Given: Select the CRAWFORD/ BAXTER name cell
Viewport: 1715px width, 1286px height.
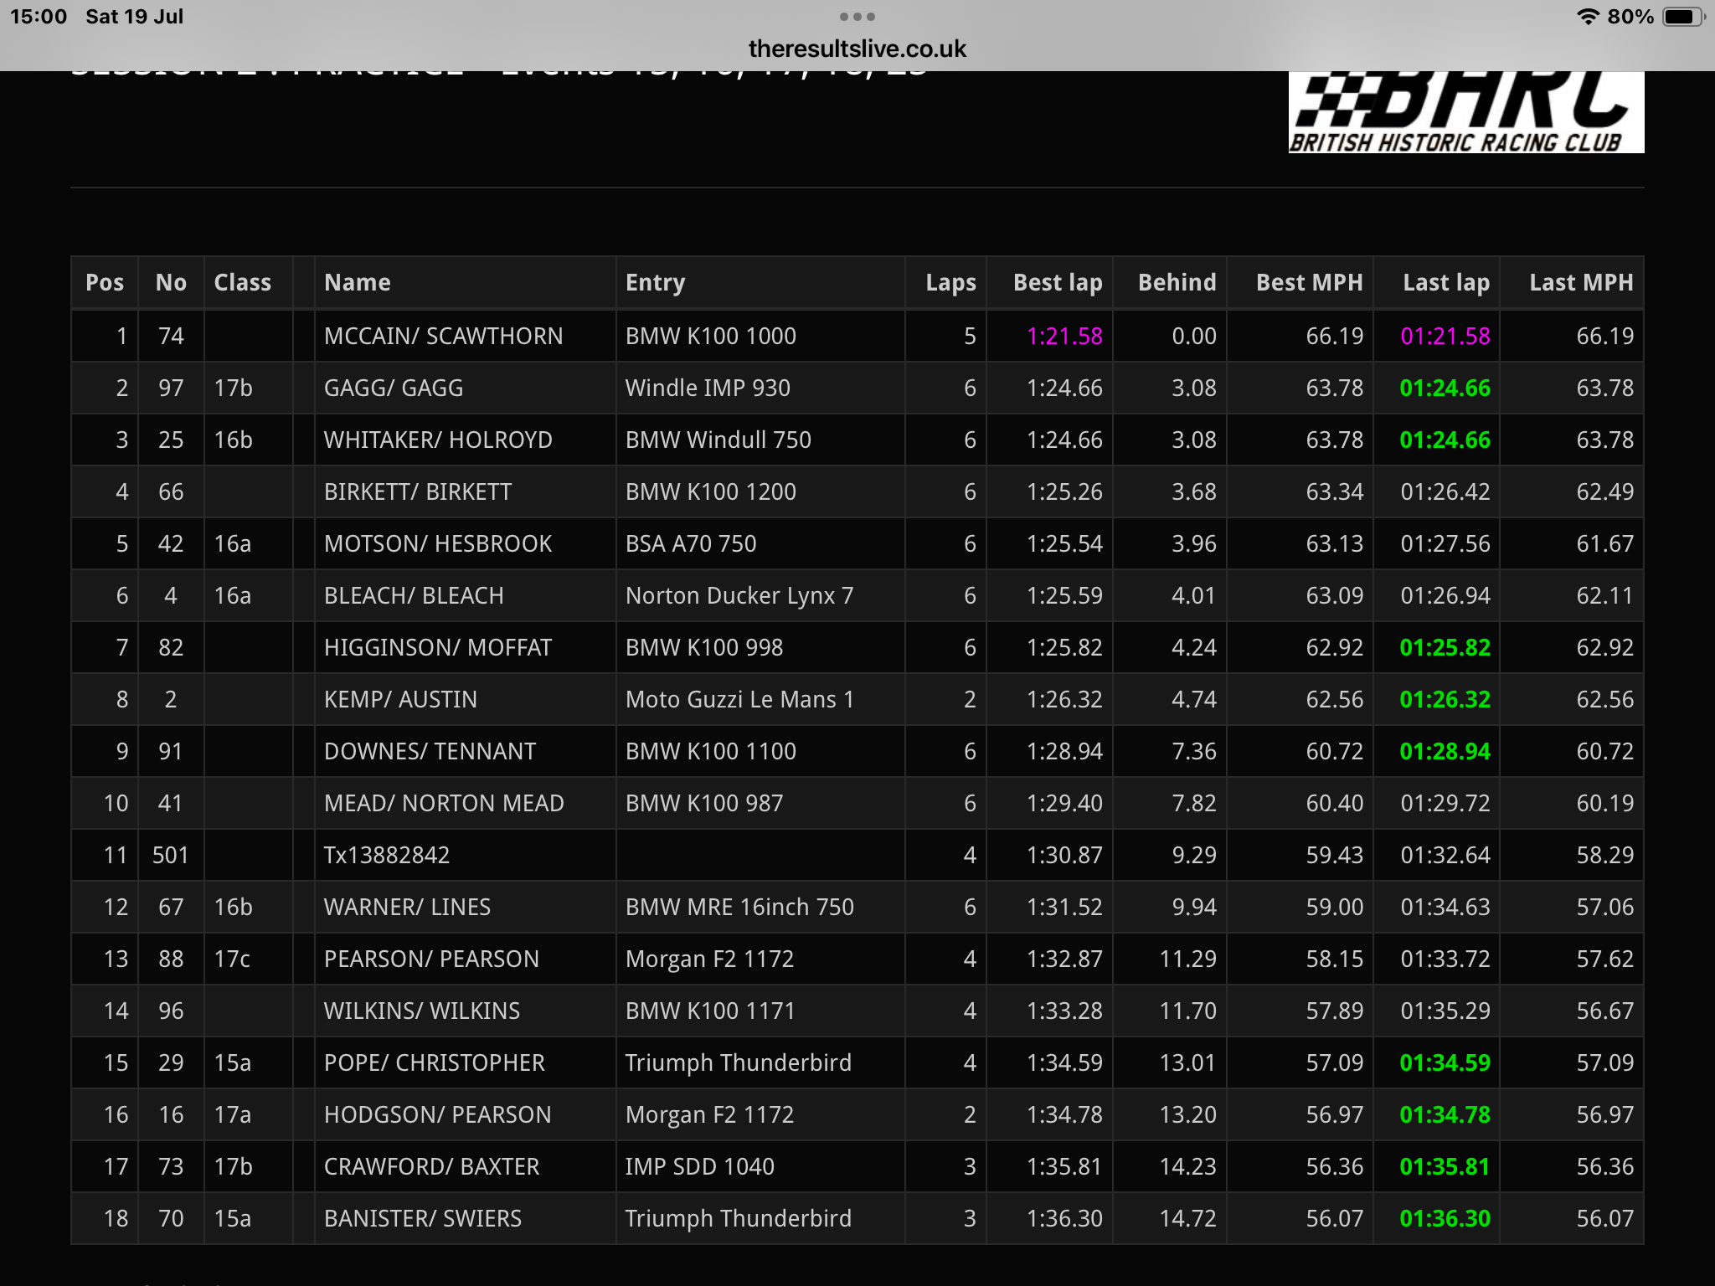Looking at the screenshot, I should (x=465, y=1167).
